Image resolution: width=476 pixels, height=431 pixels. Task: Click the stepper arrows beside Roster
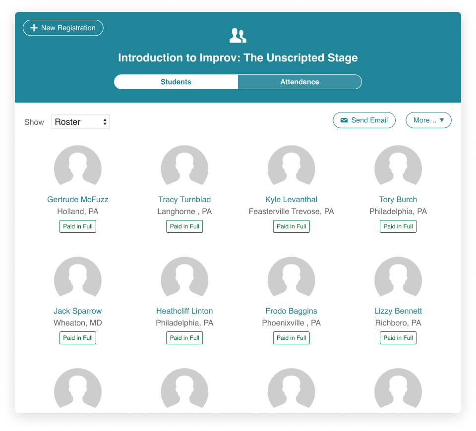[x=105, y=121]
